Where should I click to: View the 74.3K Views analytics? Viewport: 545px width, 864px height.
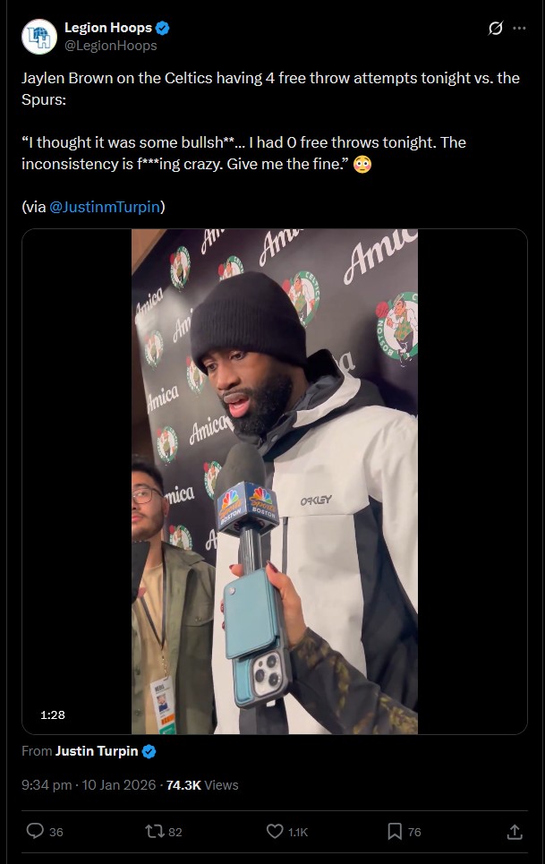[x=202, y=784]
